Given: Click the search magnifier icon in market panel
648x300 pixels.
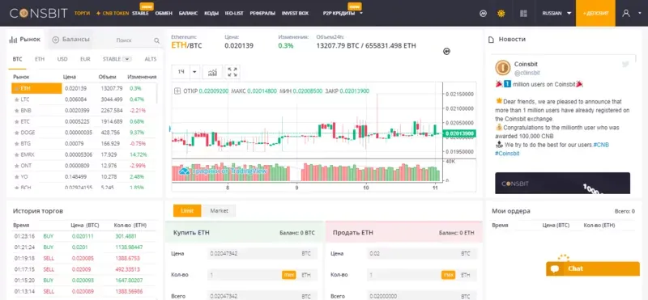Looking at the screenshot, I should point(156,40).
